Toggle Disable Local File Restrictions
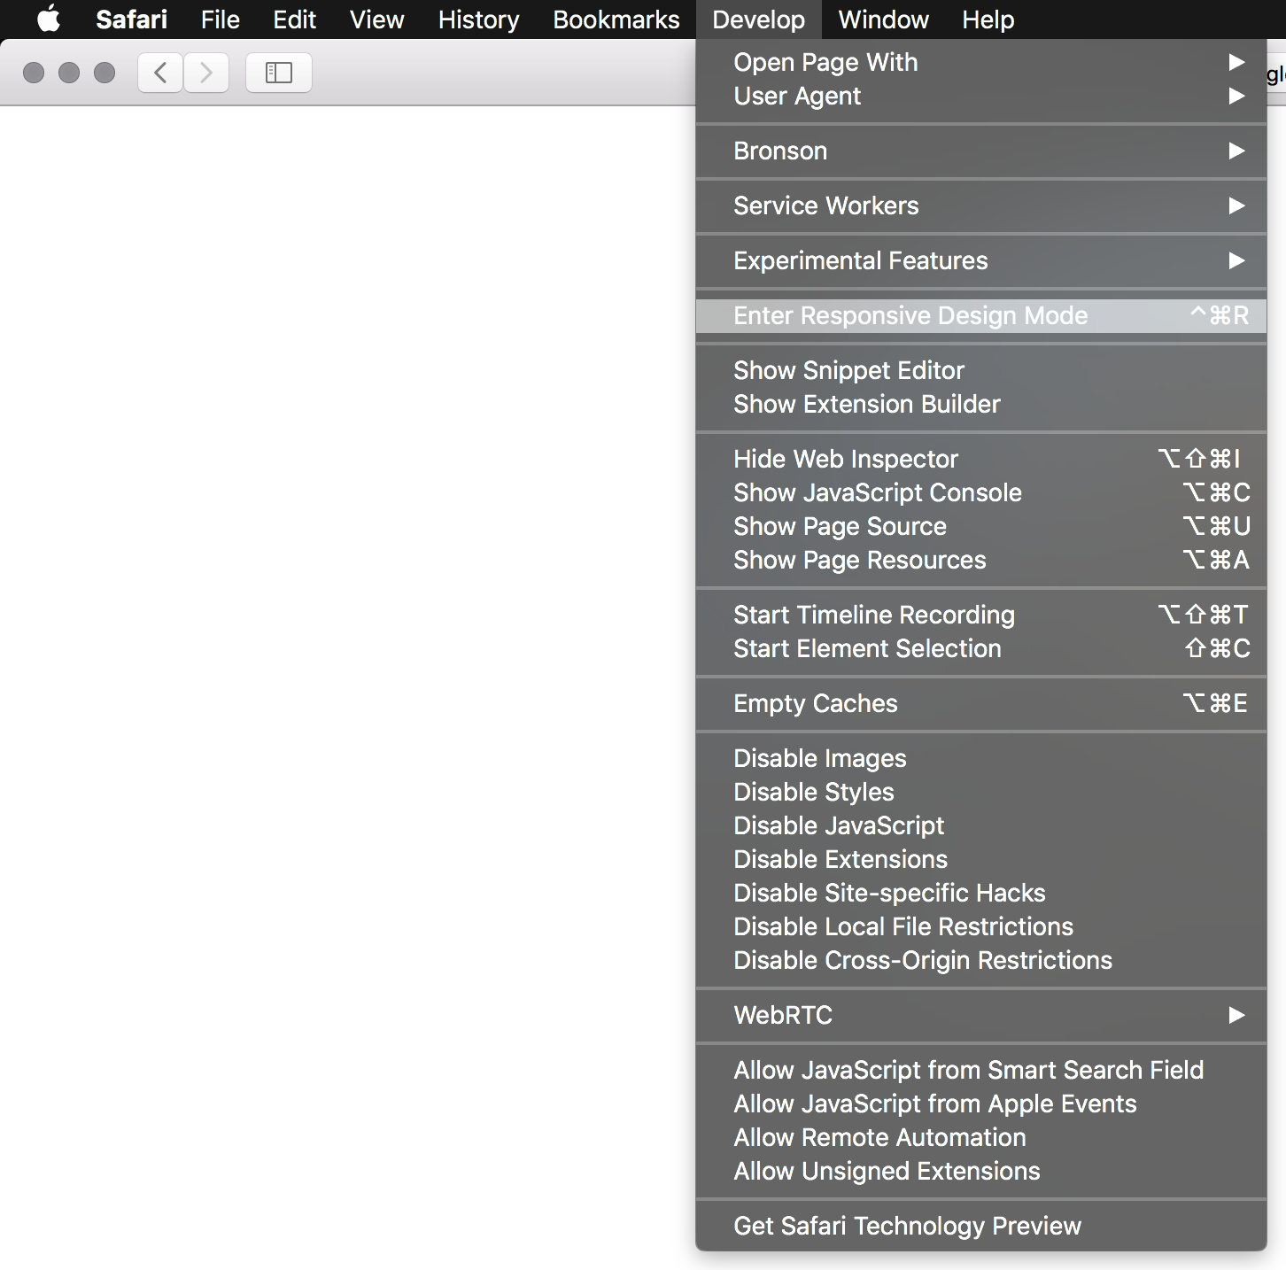The image size is (1286, 1270). point(981,926)
